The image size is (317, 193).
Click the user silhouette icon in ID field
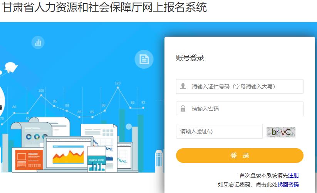point(183,86)
